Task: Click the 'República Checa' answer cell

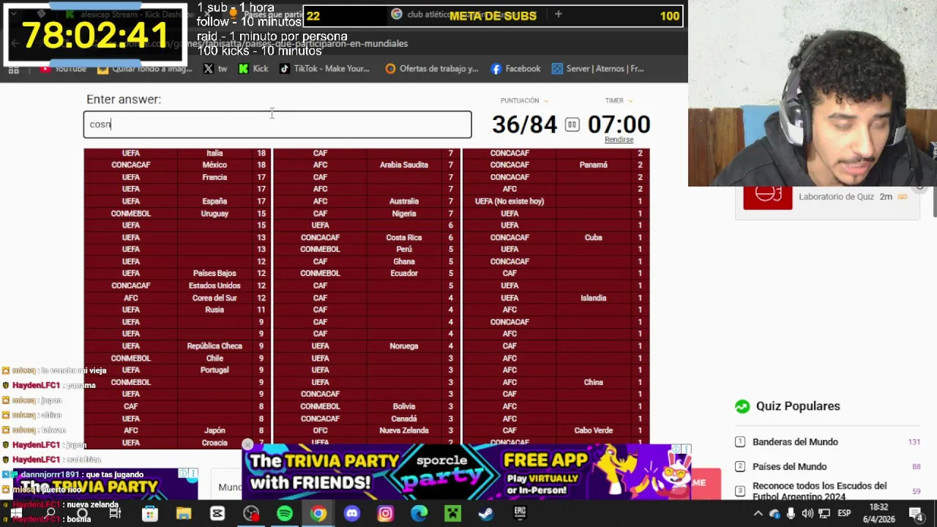Action: tap(214, 346)
